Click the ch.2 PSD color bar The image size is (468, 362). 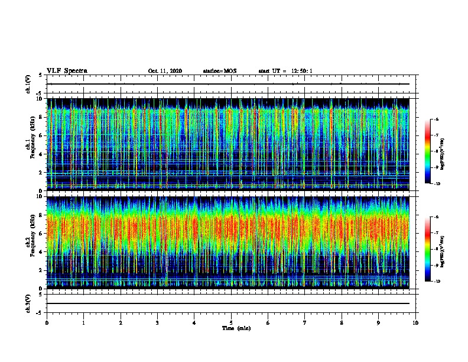428,249
